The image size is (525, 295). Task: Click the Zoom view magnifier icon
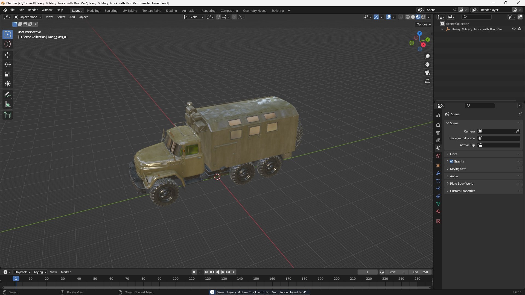pyautogui.click(x=427, y=56)
